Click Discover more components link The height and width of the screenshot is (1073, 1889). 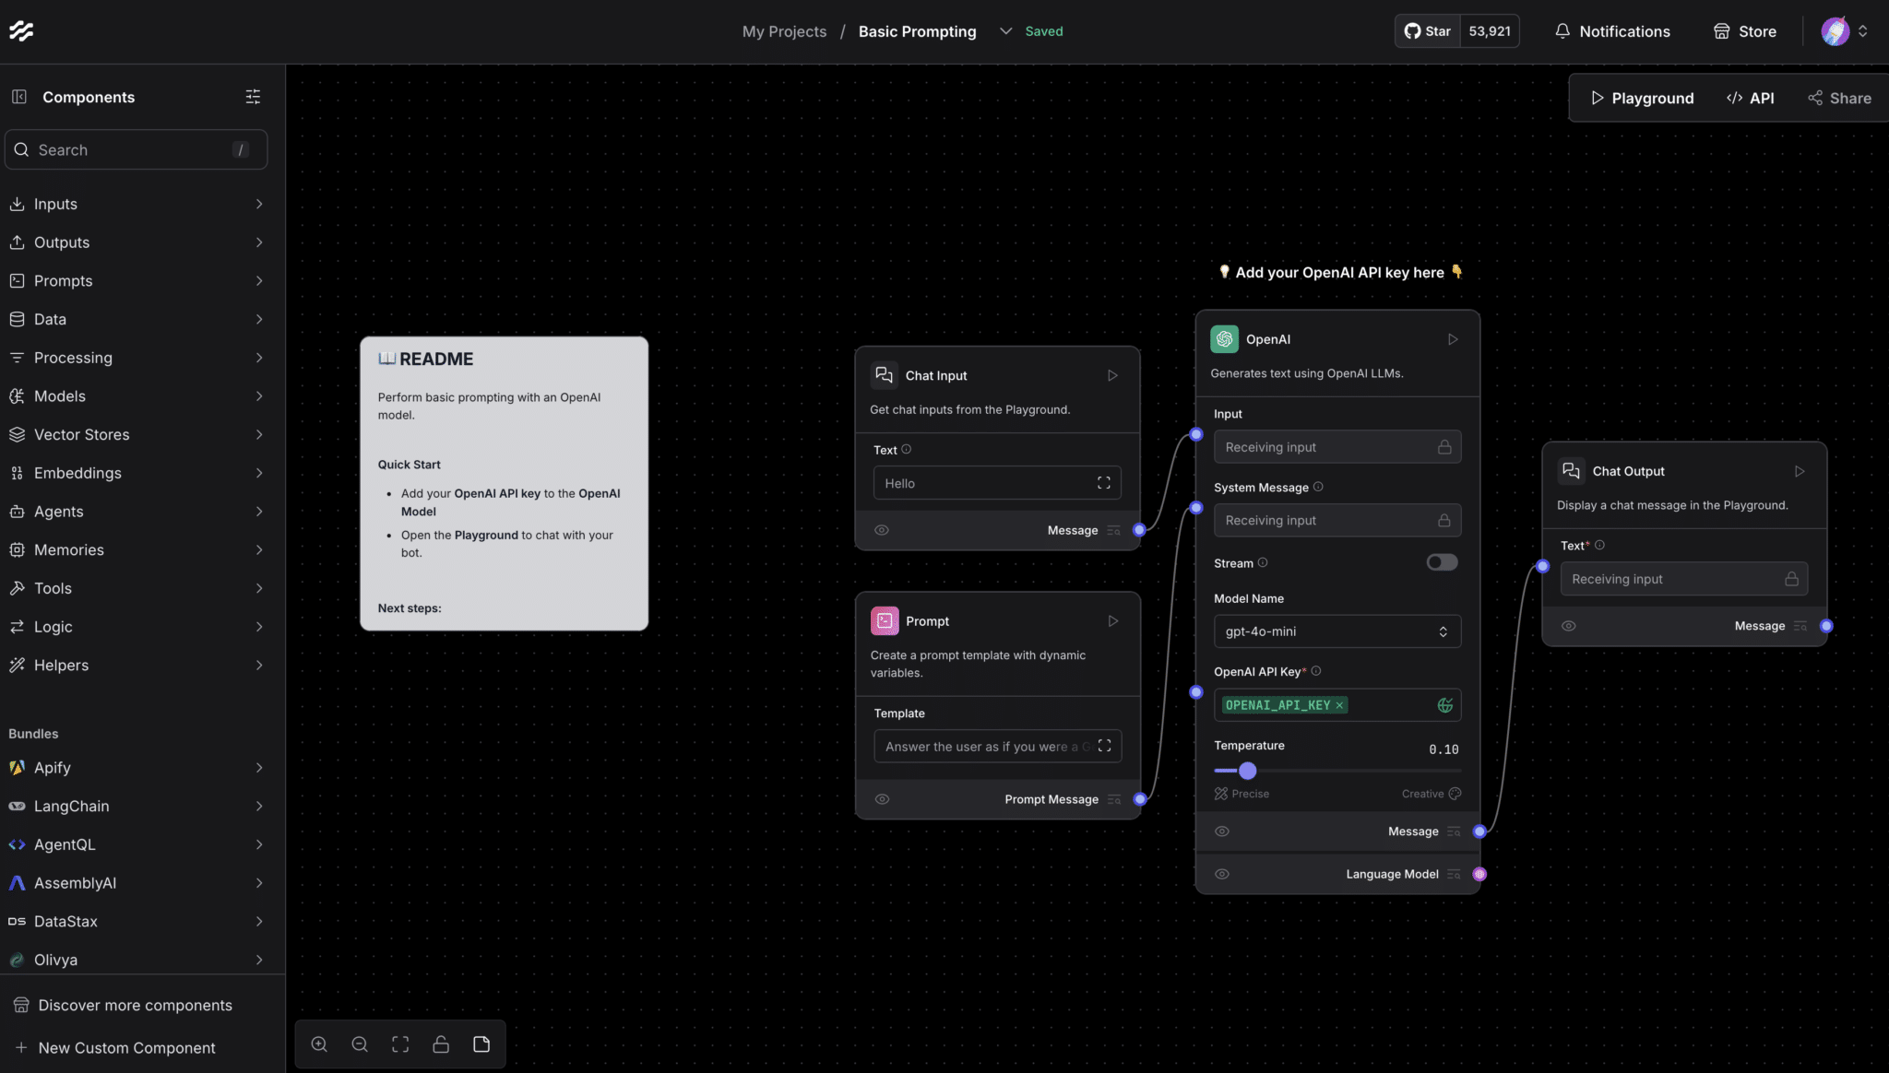click(x=135, y=1005)
